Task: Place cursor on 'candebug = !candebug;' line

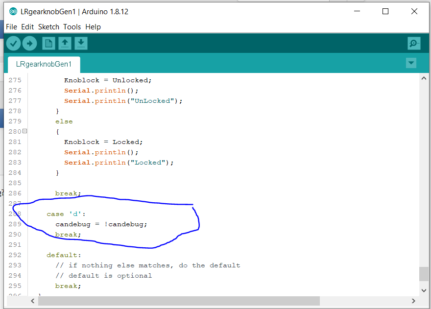Action: 101,224
